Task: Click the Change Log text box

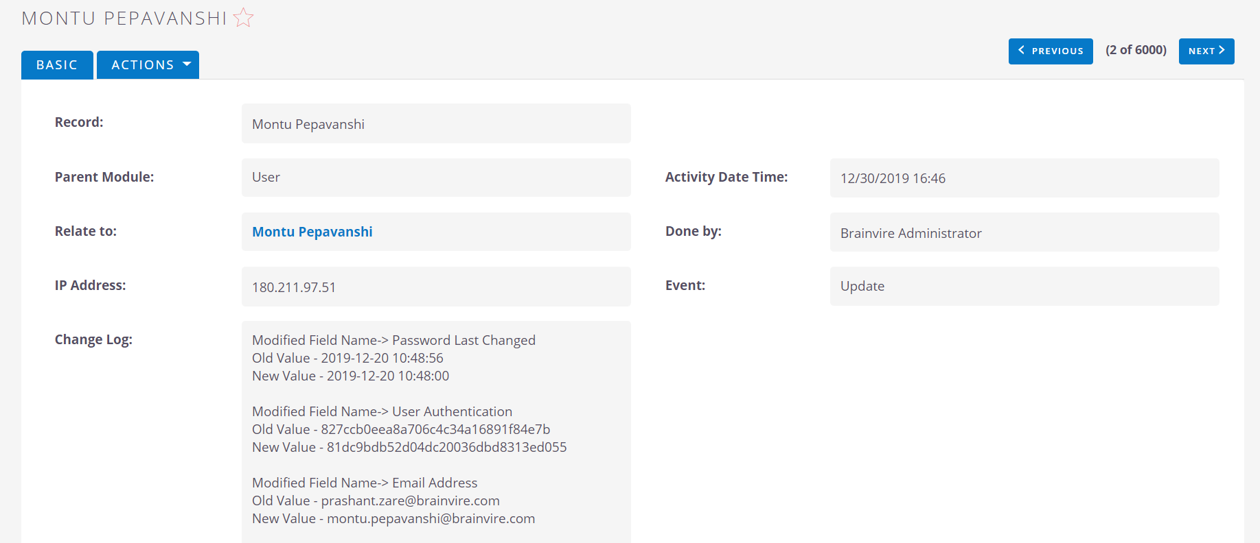Action: 436,432
